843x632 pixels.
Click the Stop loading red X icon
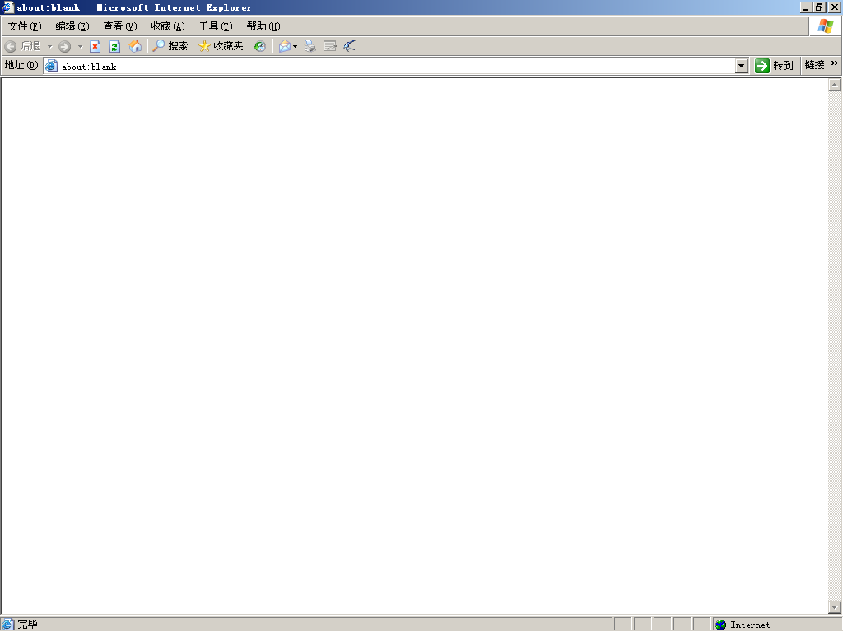[x=95, y=47]
